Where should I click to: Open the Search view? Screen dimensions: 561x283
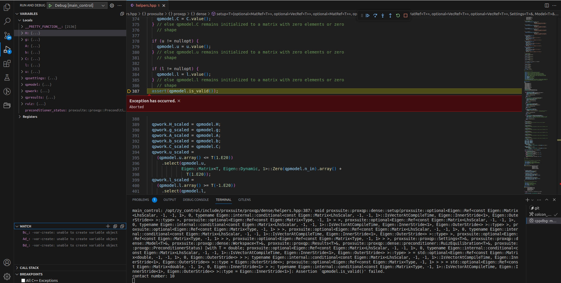pyautogui.click(x=7, y=21)
